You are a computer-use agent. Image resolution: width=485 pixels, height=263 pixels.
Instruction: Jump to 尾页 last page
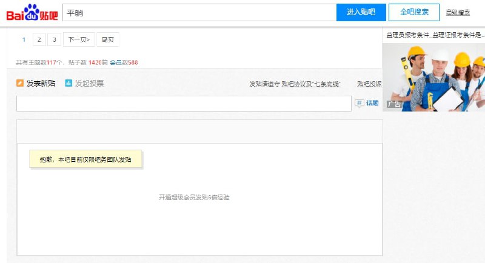tap(108, 39)
